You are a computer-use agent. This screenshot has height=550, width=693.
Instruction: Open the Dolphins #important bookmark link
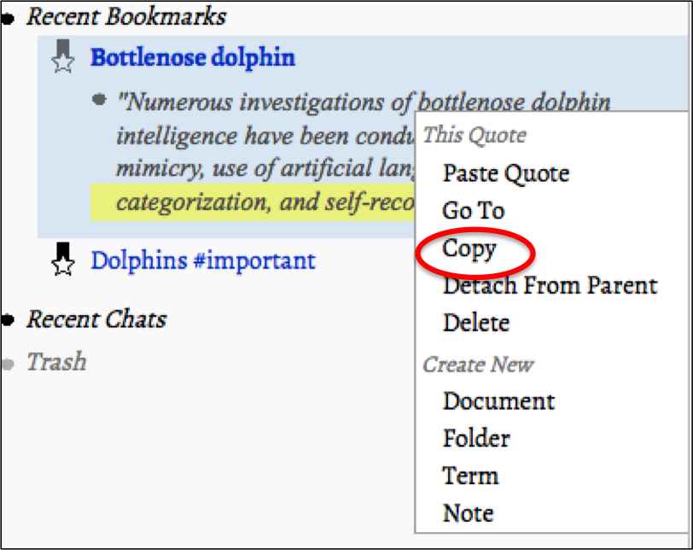[203, 260]
